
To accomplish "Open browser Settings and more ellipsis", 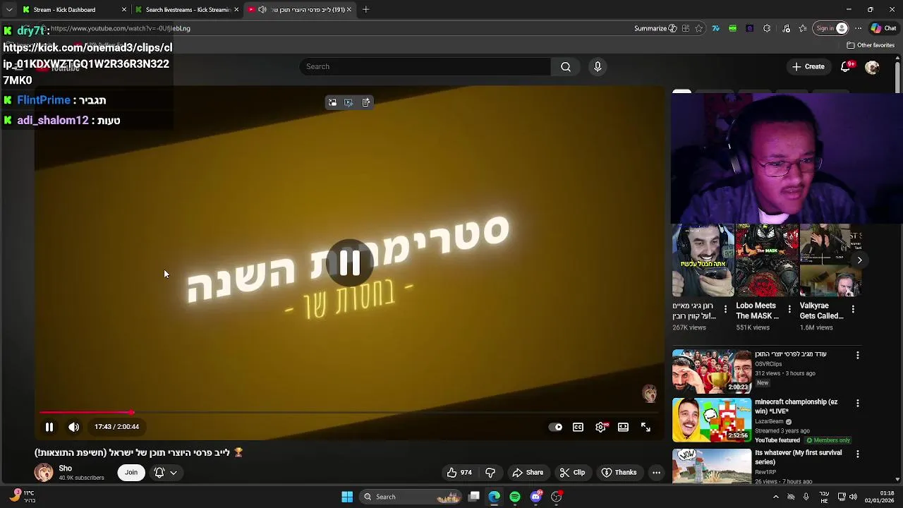I will [858, 28].
